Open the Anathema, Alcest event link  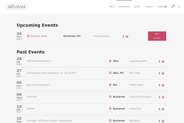(39, 36)
